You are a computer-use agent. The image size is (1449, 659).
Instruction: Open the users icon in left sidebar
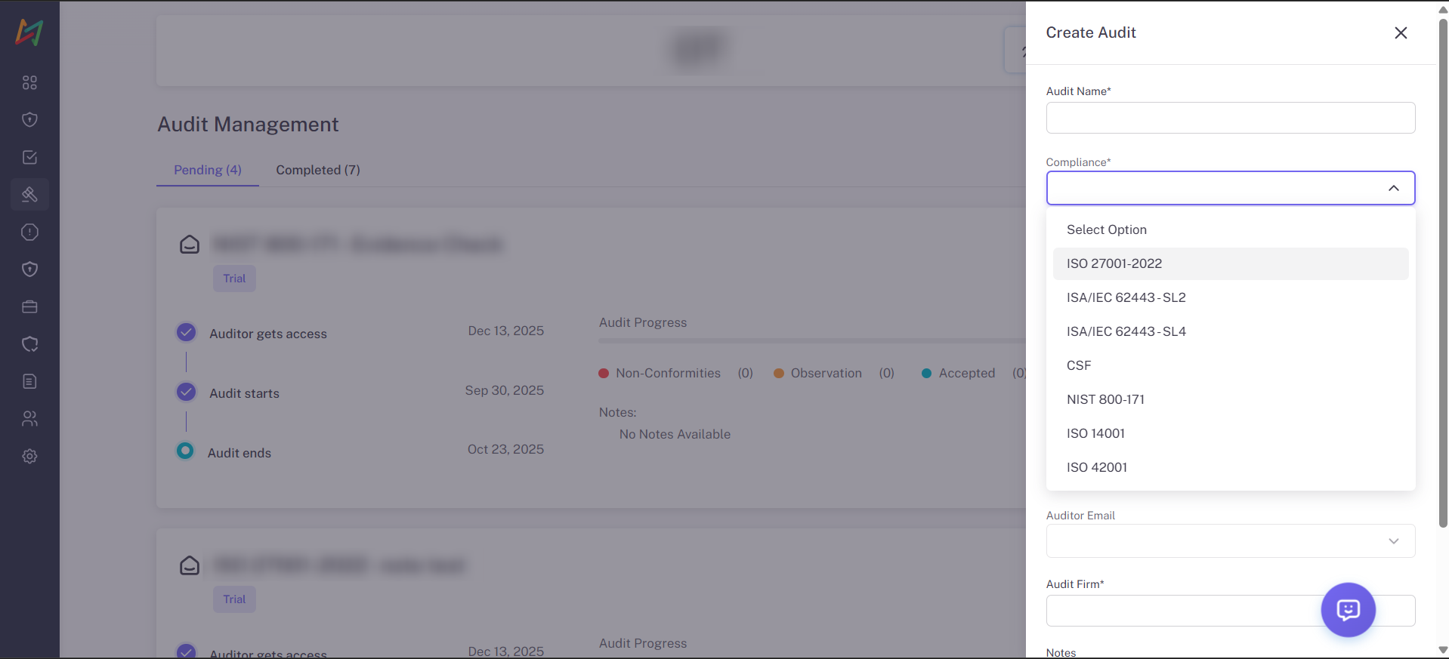pos(29,419)
